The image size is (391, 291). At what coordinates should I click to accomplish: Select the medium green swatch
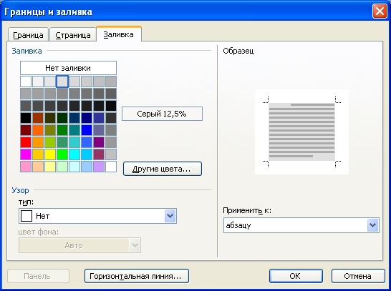pyautogui.click(x=62, y=130)
